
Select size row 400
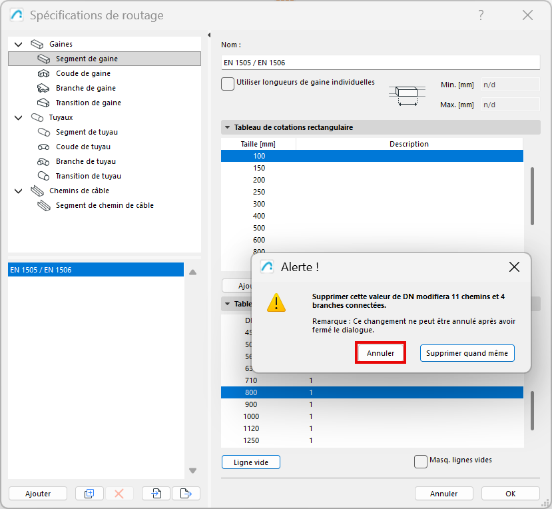pyautogui.click(x=372, y=216)
